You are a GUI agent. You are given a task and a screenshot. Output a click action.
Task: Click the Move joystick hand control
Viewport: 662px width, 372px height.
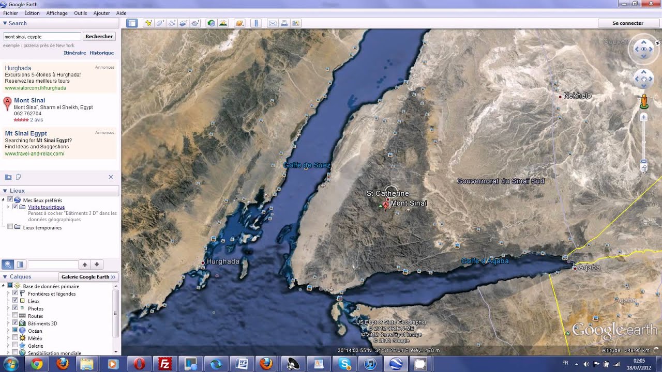tap(644, 79)
